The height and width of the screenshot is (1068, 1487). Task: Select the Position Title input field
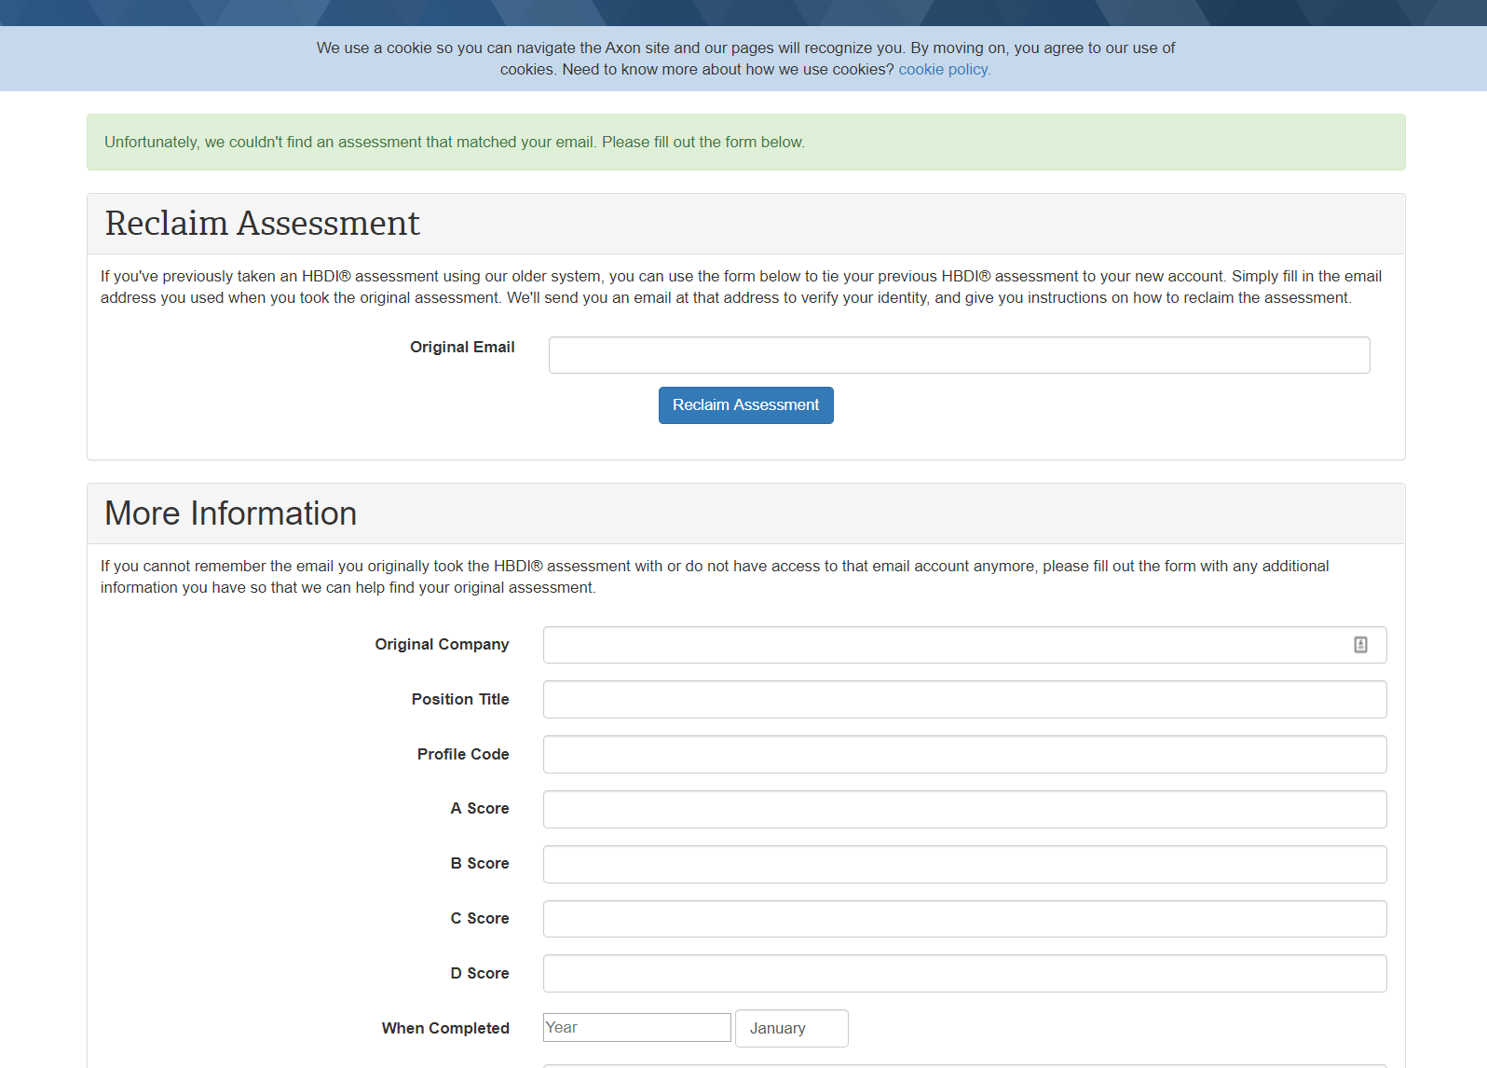point(964,700)
